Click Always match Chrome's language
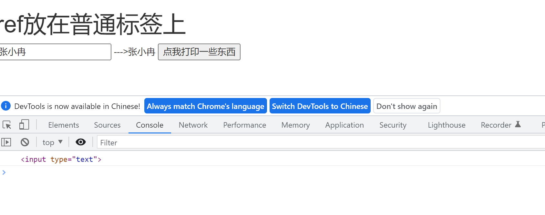This screenshot has width=545, height=215. coord(205,106)
